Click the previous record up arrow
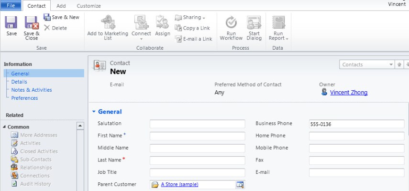 pos(399,64)
